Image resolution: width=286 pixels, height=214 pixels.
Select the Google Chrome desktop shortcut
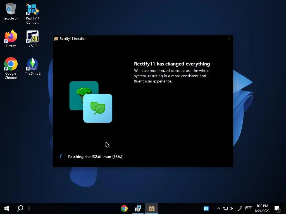[x=11, y=68]
